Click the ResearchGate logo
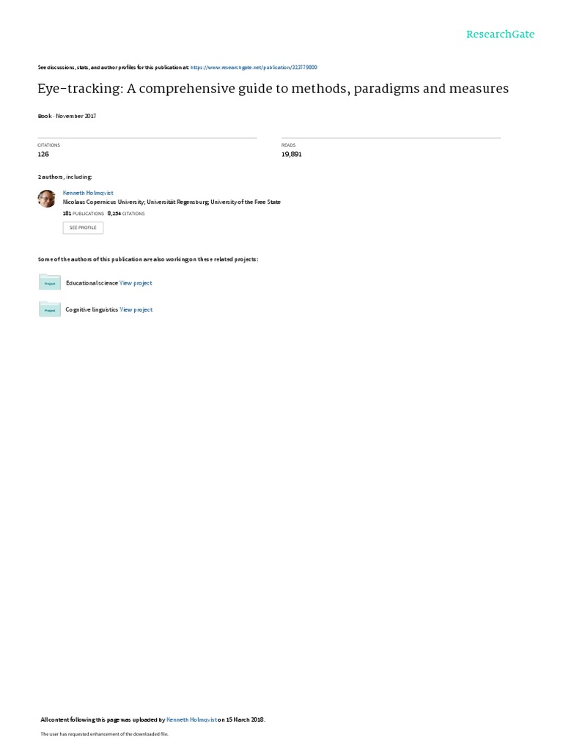Viewport: 563px width, 751px height. click(x=500, y=34)
